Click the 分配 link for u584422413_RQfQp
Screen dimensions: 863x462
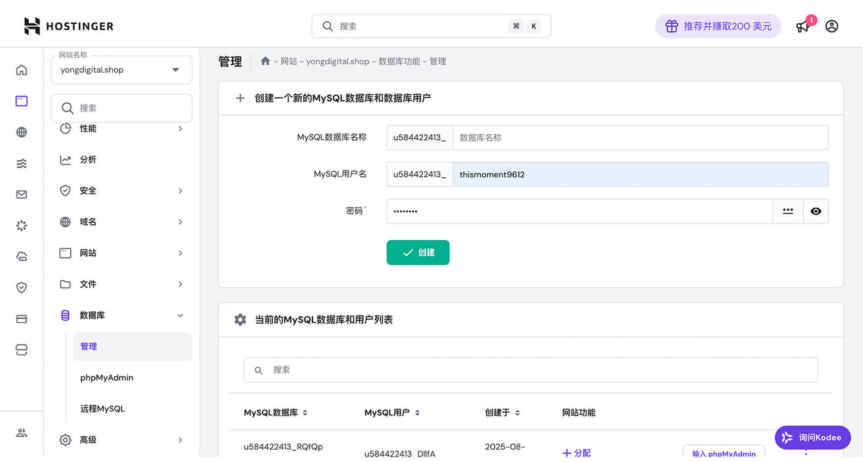(x=576, y=453)
